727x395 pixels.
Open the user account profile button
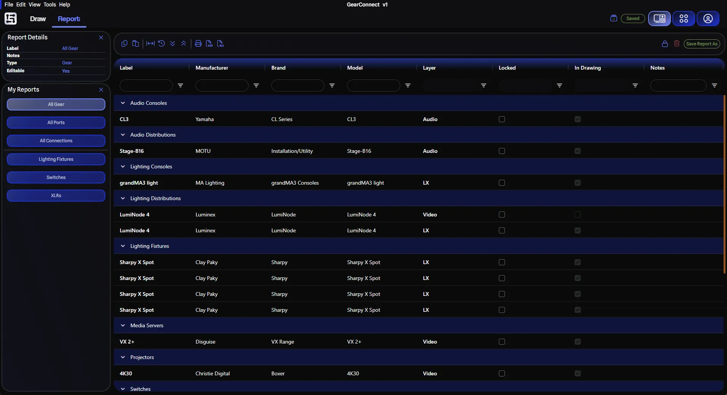pyautogui.click(x=708, y=19)
